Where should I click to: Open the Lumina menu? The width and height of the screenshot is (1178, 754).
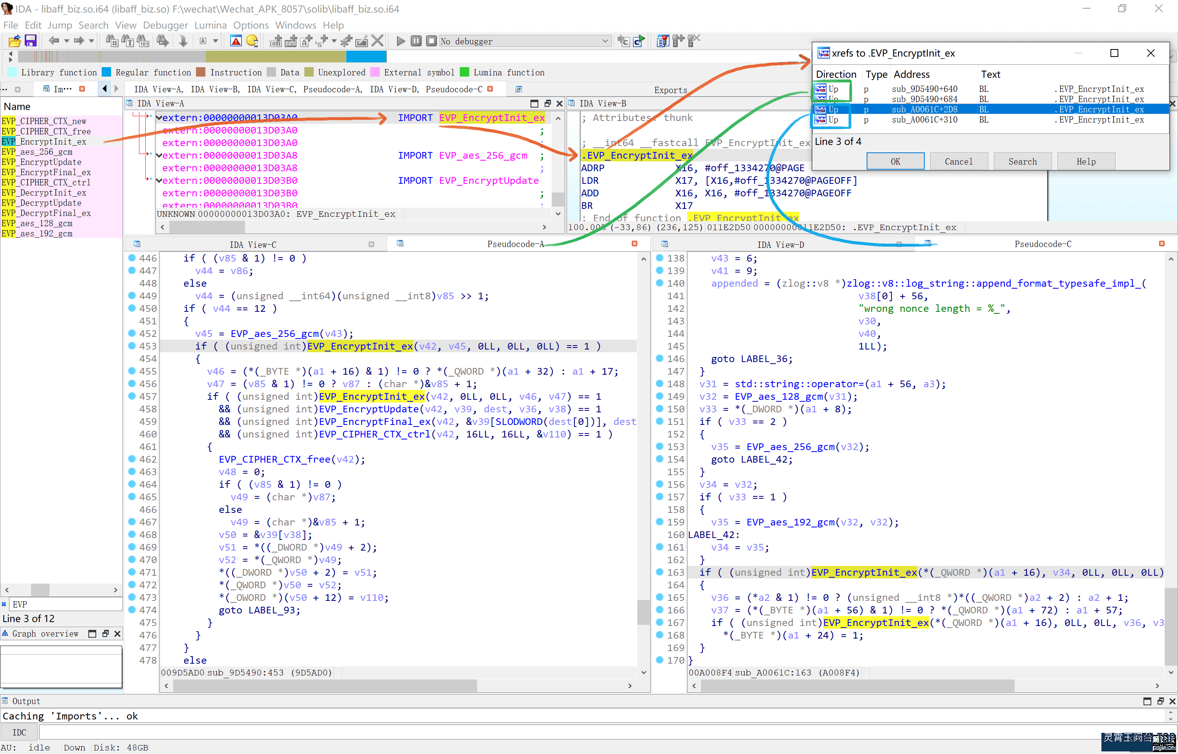pos(210,25)
